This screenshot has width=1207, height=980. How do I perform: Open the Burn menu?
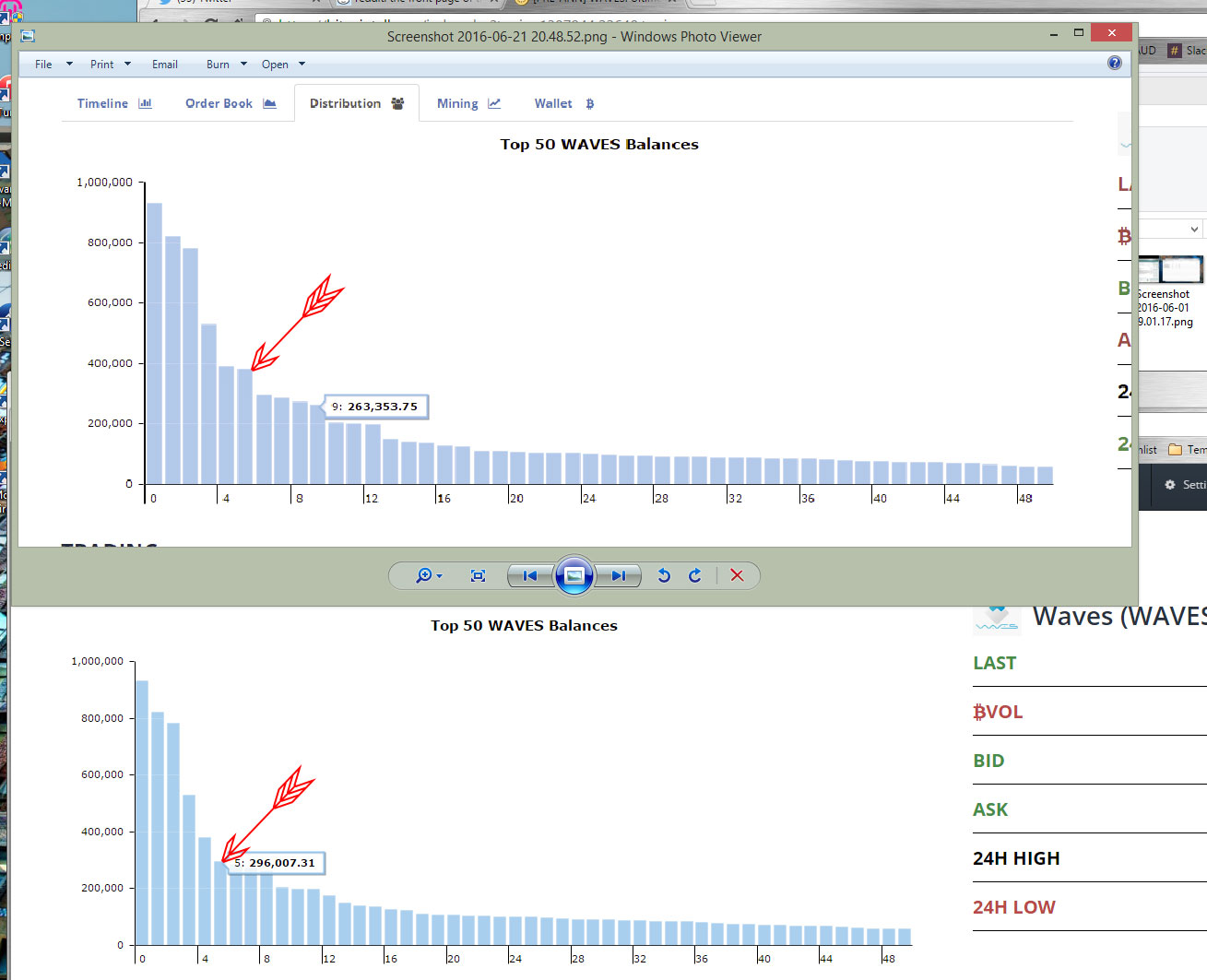(x=218, y=65)
